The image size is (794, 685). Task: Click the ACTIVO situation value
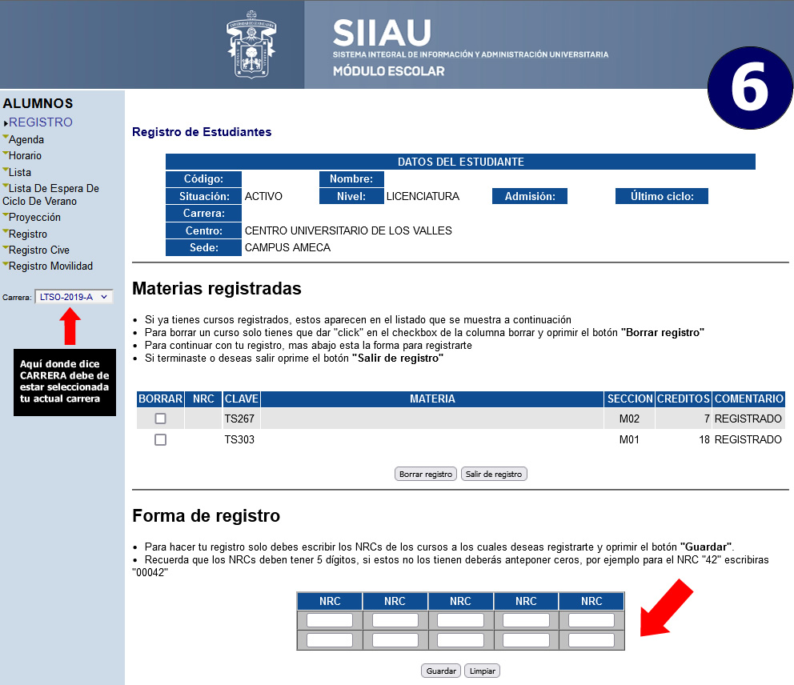[x=263, y=196]
